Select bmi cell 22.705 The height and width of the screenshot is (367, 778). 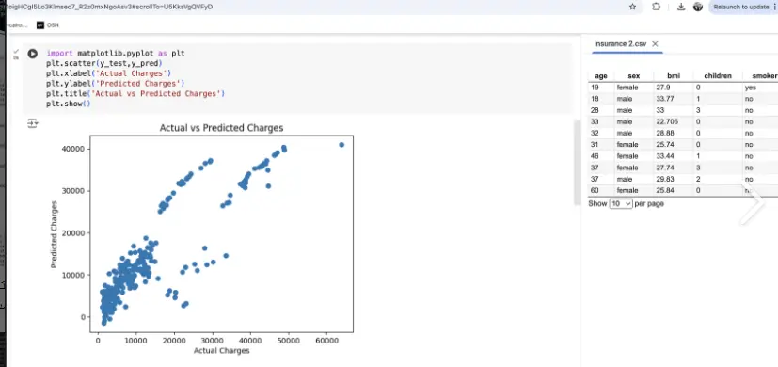(674, 121)
